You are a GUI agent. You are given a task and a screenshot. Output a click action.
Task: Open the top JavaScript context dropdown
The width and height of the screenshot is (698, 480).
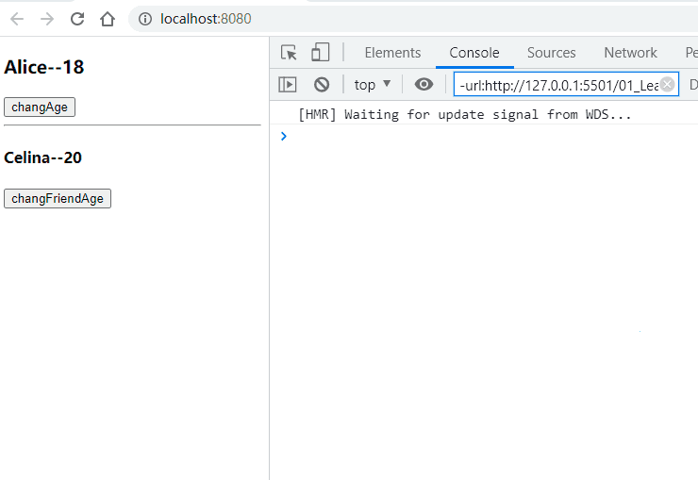pos(373,84)
